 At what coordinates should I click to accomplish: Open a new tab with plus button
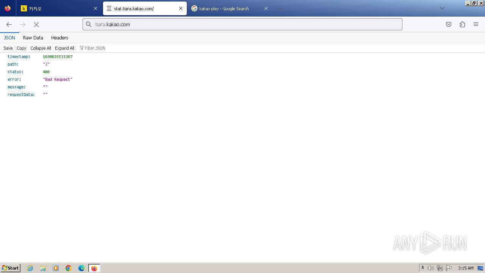pos(280,8)
